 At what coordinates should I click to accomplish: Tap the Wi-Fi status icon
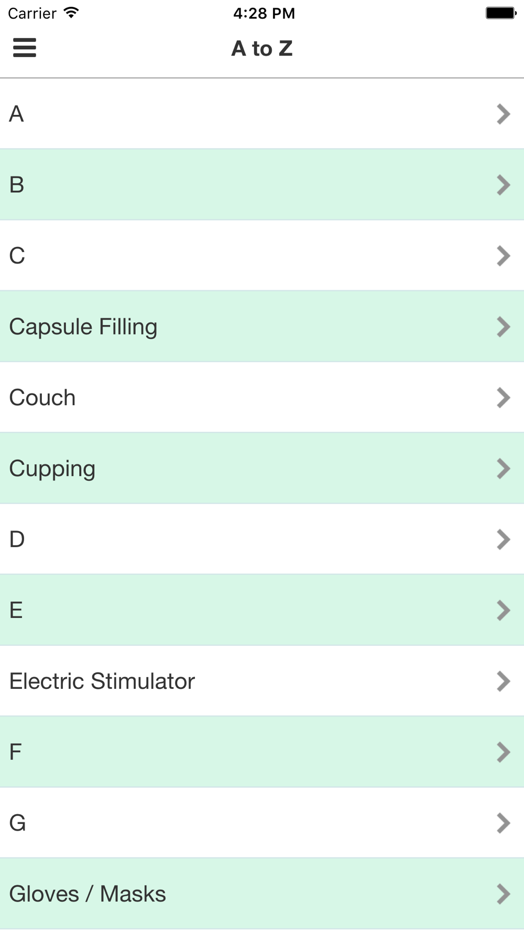[71, 13]
